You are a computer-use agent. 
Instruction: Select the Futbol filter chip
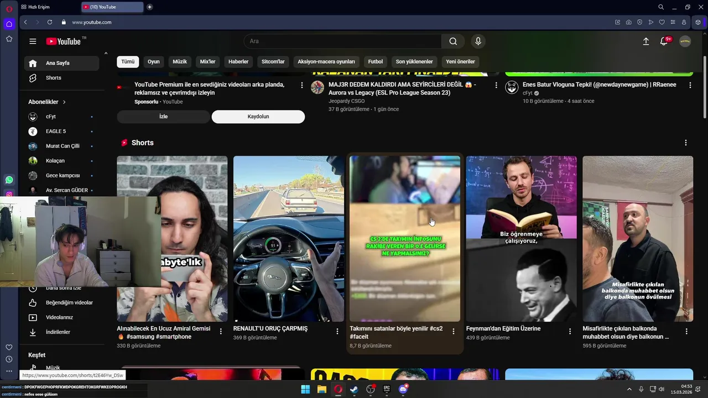coord(376,61)
